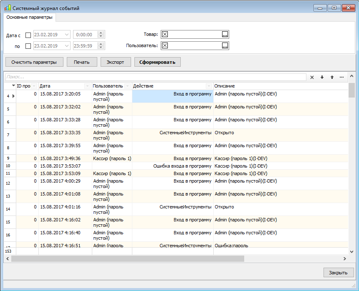Increase the end time 23:59:59 spinner
This screenshot has width=359, height=291.
[101, 44]
